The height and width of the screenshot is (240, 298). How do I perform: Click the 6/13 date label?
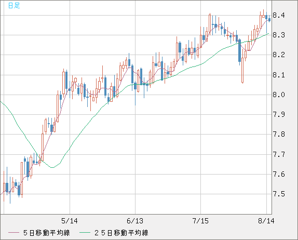click(135, 221)
